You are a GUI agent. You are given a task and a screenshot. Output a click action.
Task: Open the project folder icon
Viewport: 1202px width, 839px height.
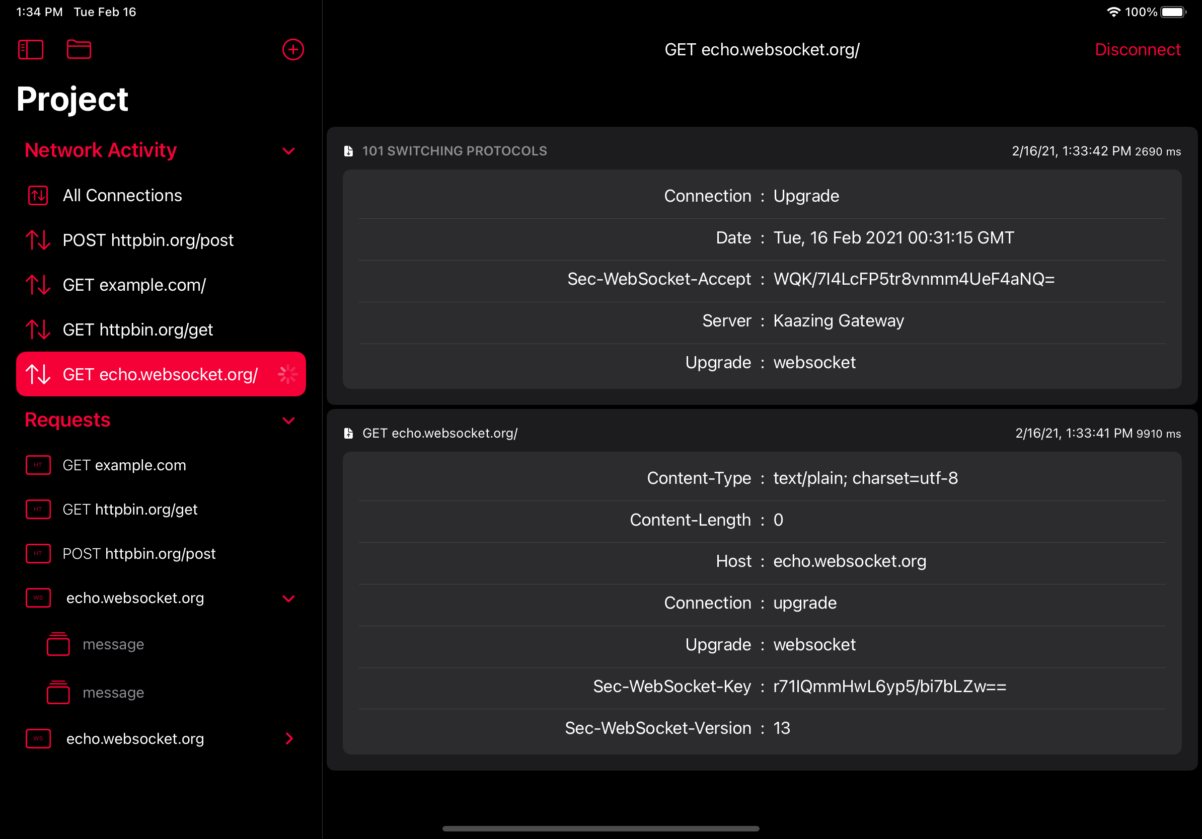[x=79, y=50]
